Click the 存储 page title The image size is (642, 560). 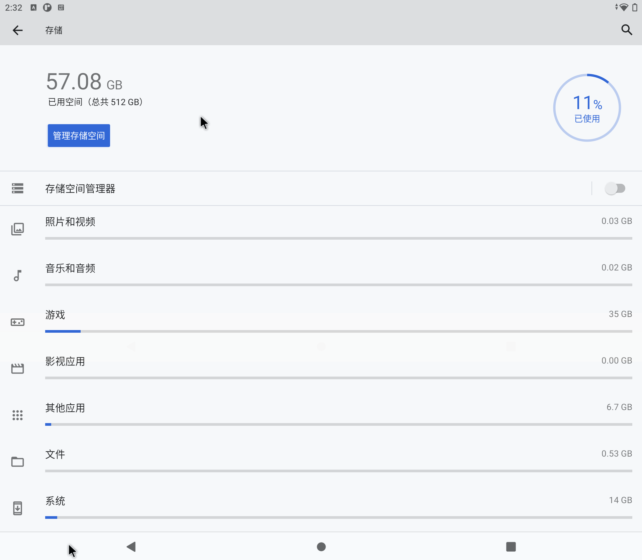click(x=54, y=30)
